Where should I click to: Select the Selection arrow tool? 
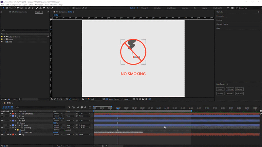click(x=3, y=8)
